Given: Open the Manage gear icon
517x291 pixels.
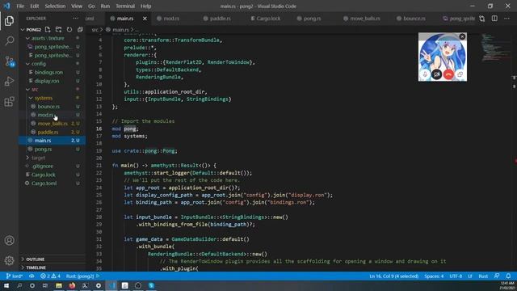Looking at the screenshot, I should [9, 260].
